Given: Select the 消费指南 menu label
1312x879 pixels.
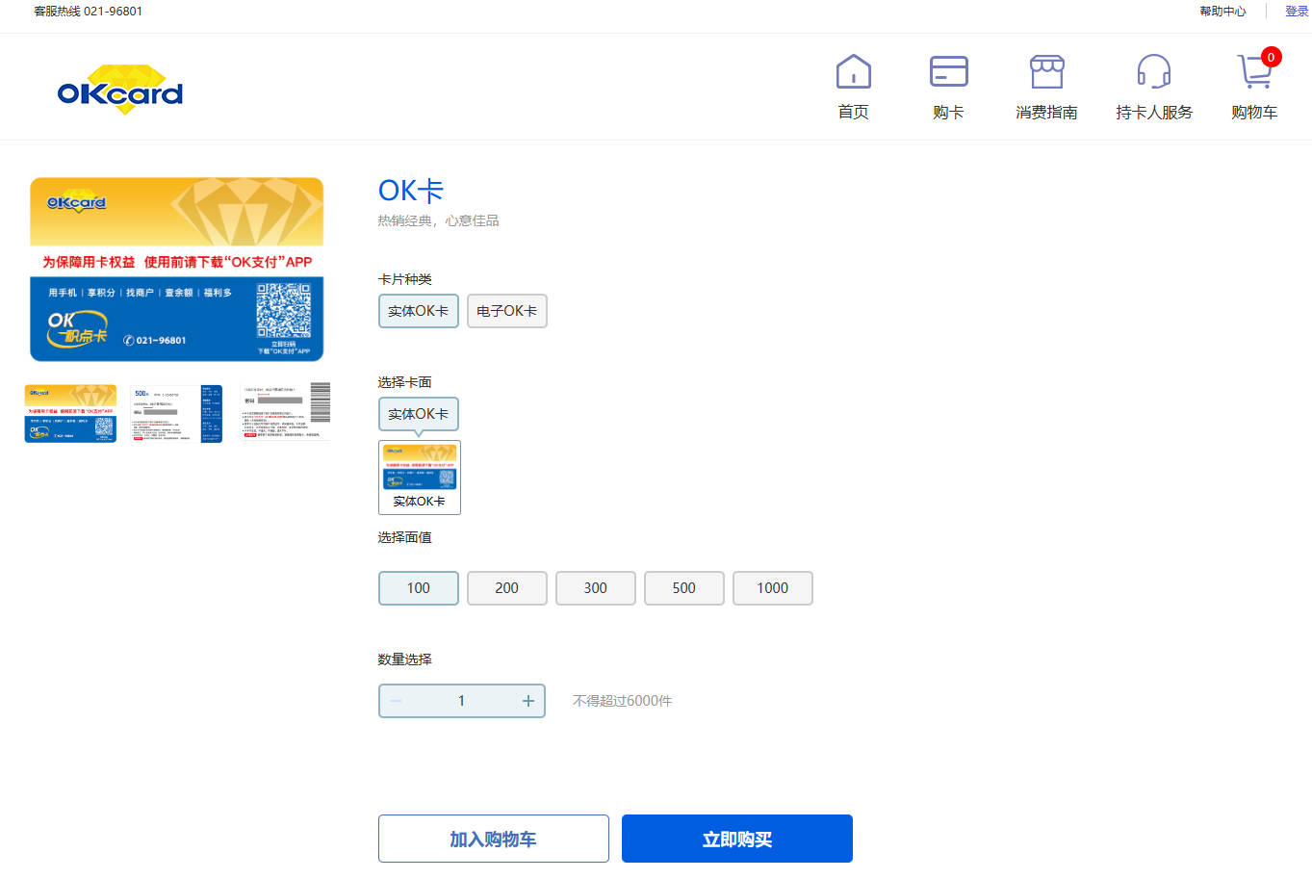Looking at the screenshot, I should [1047, 112].
